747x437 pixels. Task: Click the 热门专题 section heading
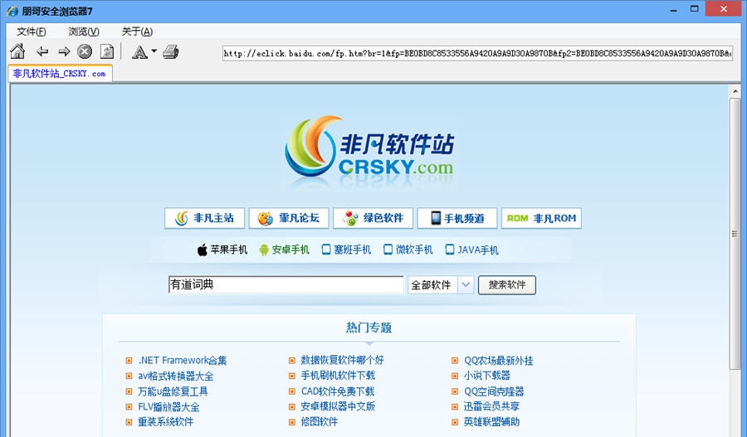click(369, 328)
